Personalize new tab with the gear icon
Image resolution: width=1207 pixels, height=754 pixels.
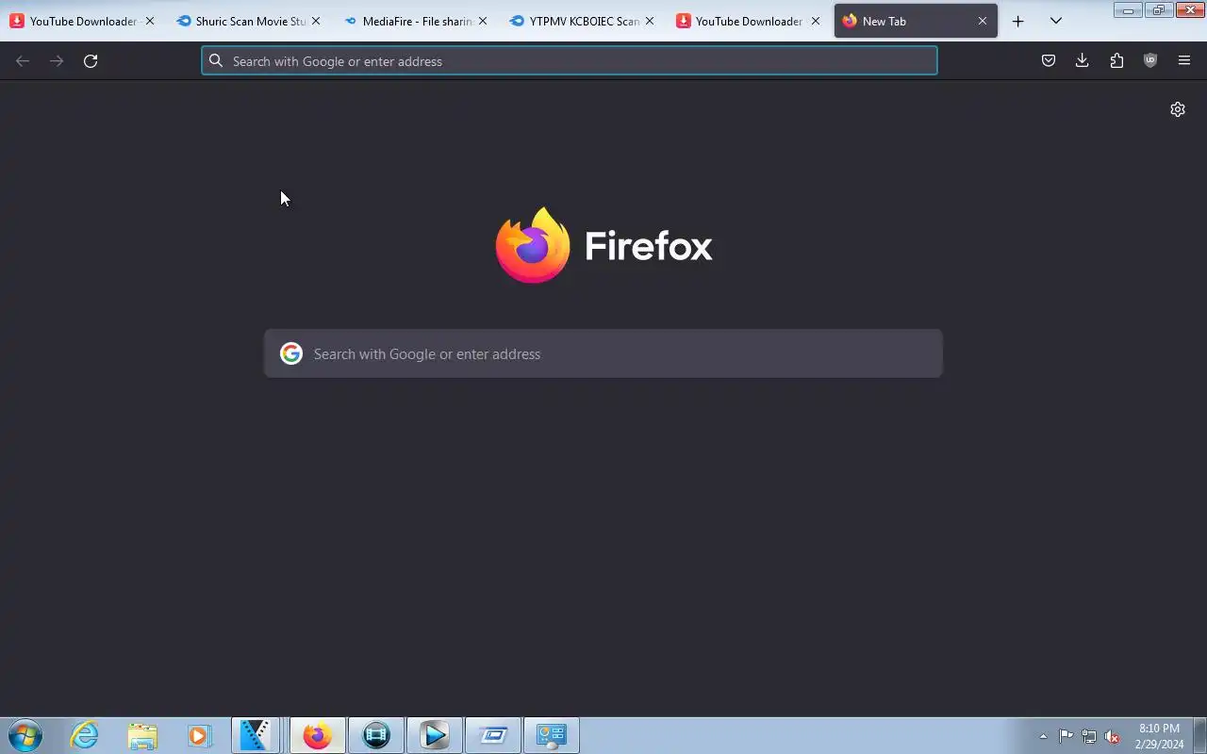click(1178, 109)
